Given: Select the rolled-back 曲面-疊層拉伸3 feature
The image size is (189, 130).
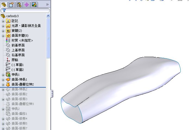Looking at the screenshot, I should pyautogui.click(x=23, y=104).
